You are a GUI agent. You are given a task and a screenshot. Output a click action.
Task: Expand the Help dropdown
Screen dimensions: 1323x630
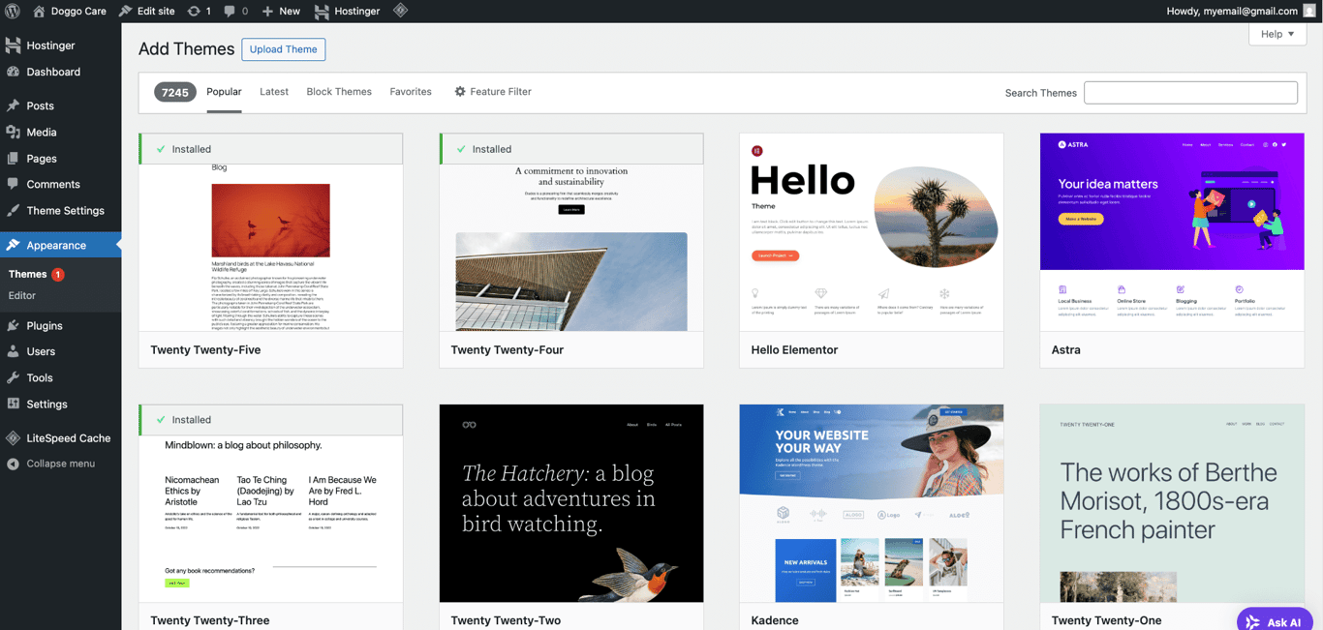click(1277, 33)
